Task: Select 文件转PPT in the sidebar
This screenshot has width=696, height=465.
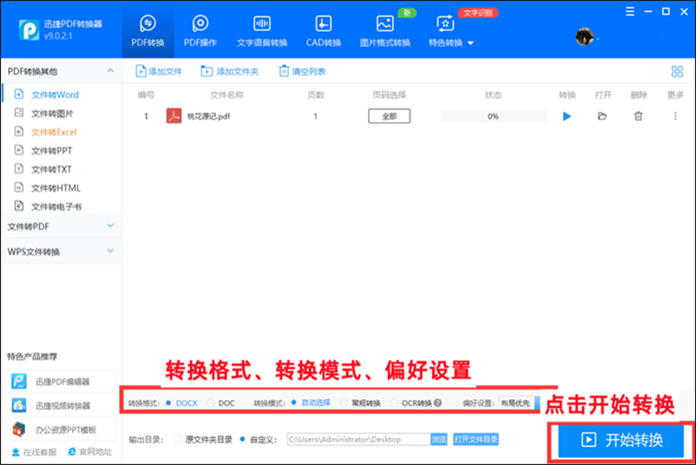Action: coord(52,151)
